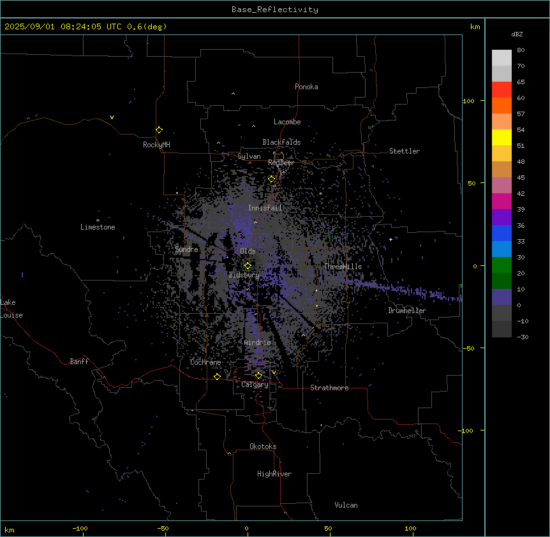
Task: Click the RockyMH label
Action: coord(156,145)
